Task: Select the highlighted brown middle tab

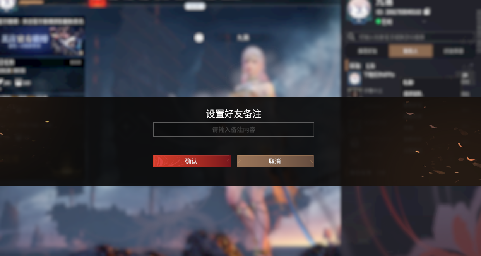Action: 411,51
